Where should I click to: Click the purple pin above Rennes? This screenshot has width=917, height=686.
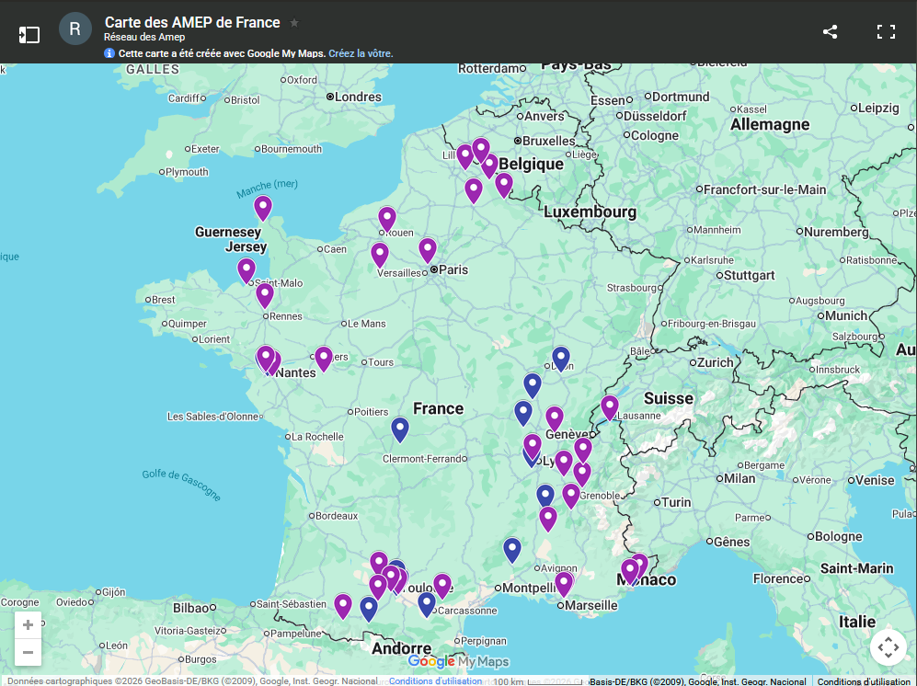[265, 295]
